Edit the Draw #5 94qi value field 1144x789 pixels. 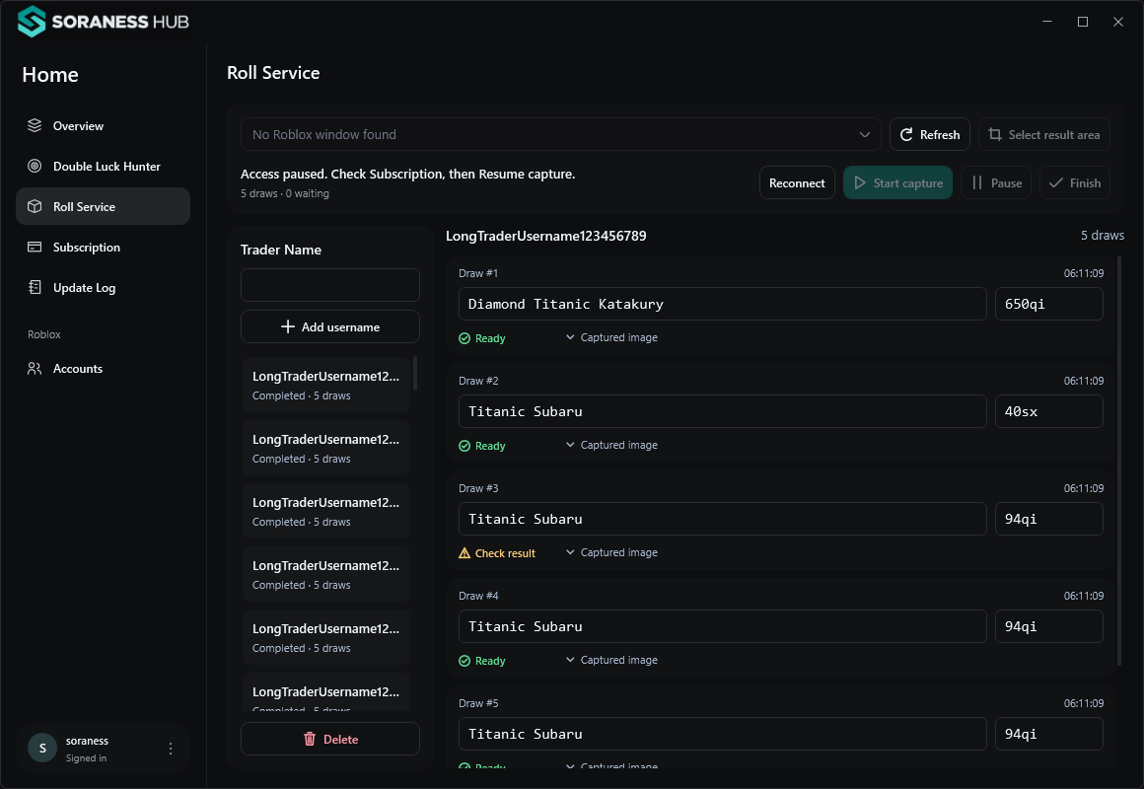[x=1048, y=734]
